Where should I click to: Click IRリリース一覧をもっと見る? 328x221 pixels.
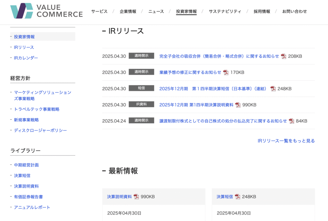click(x=286, y=141)
